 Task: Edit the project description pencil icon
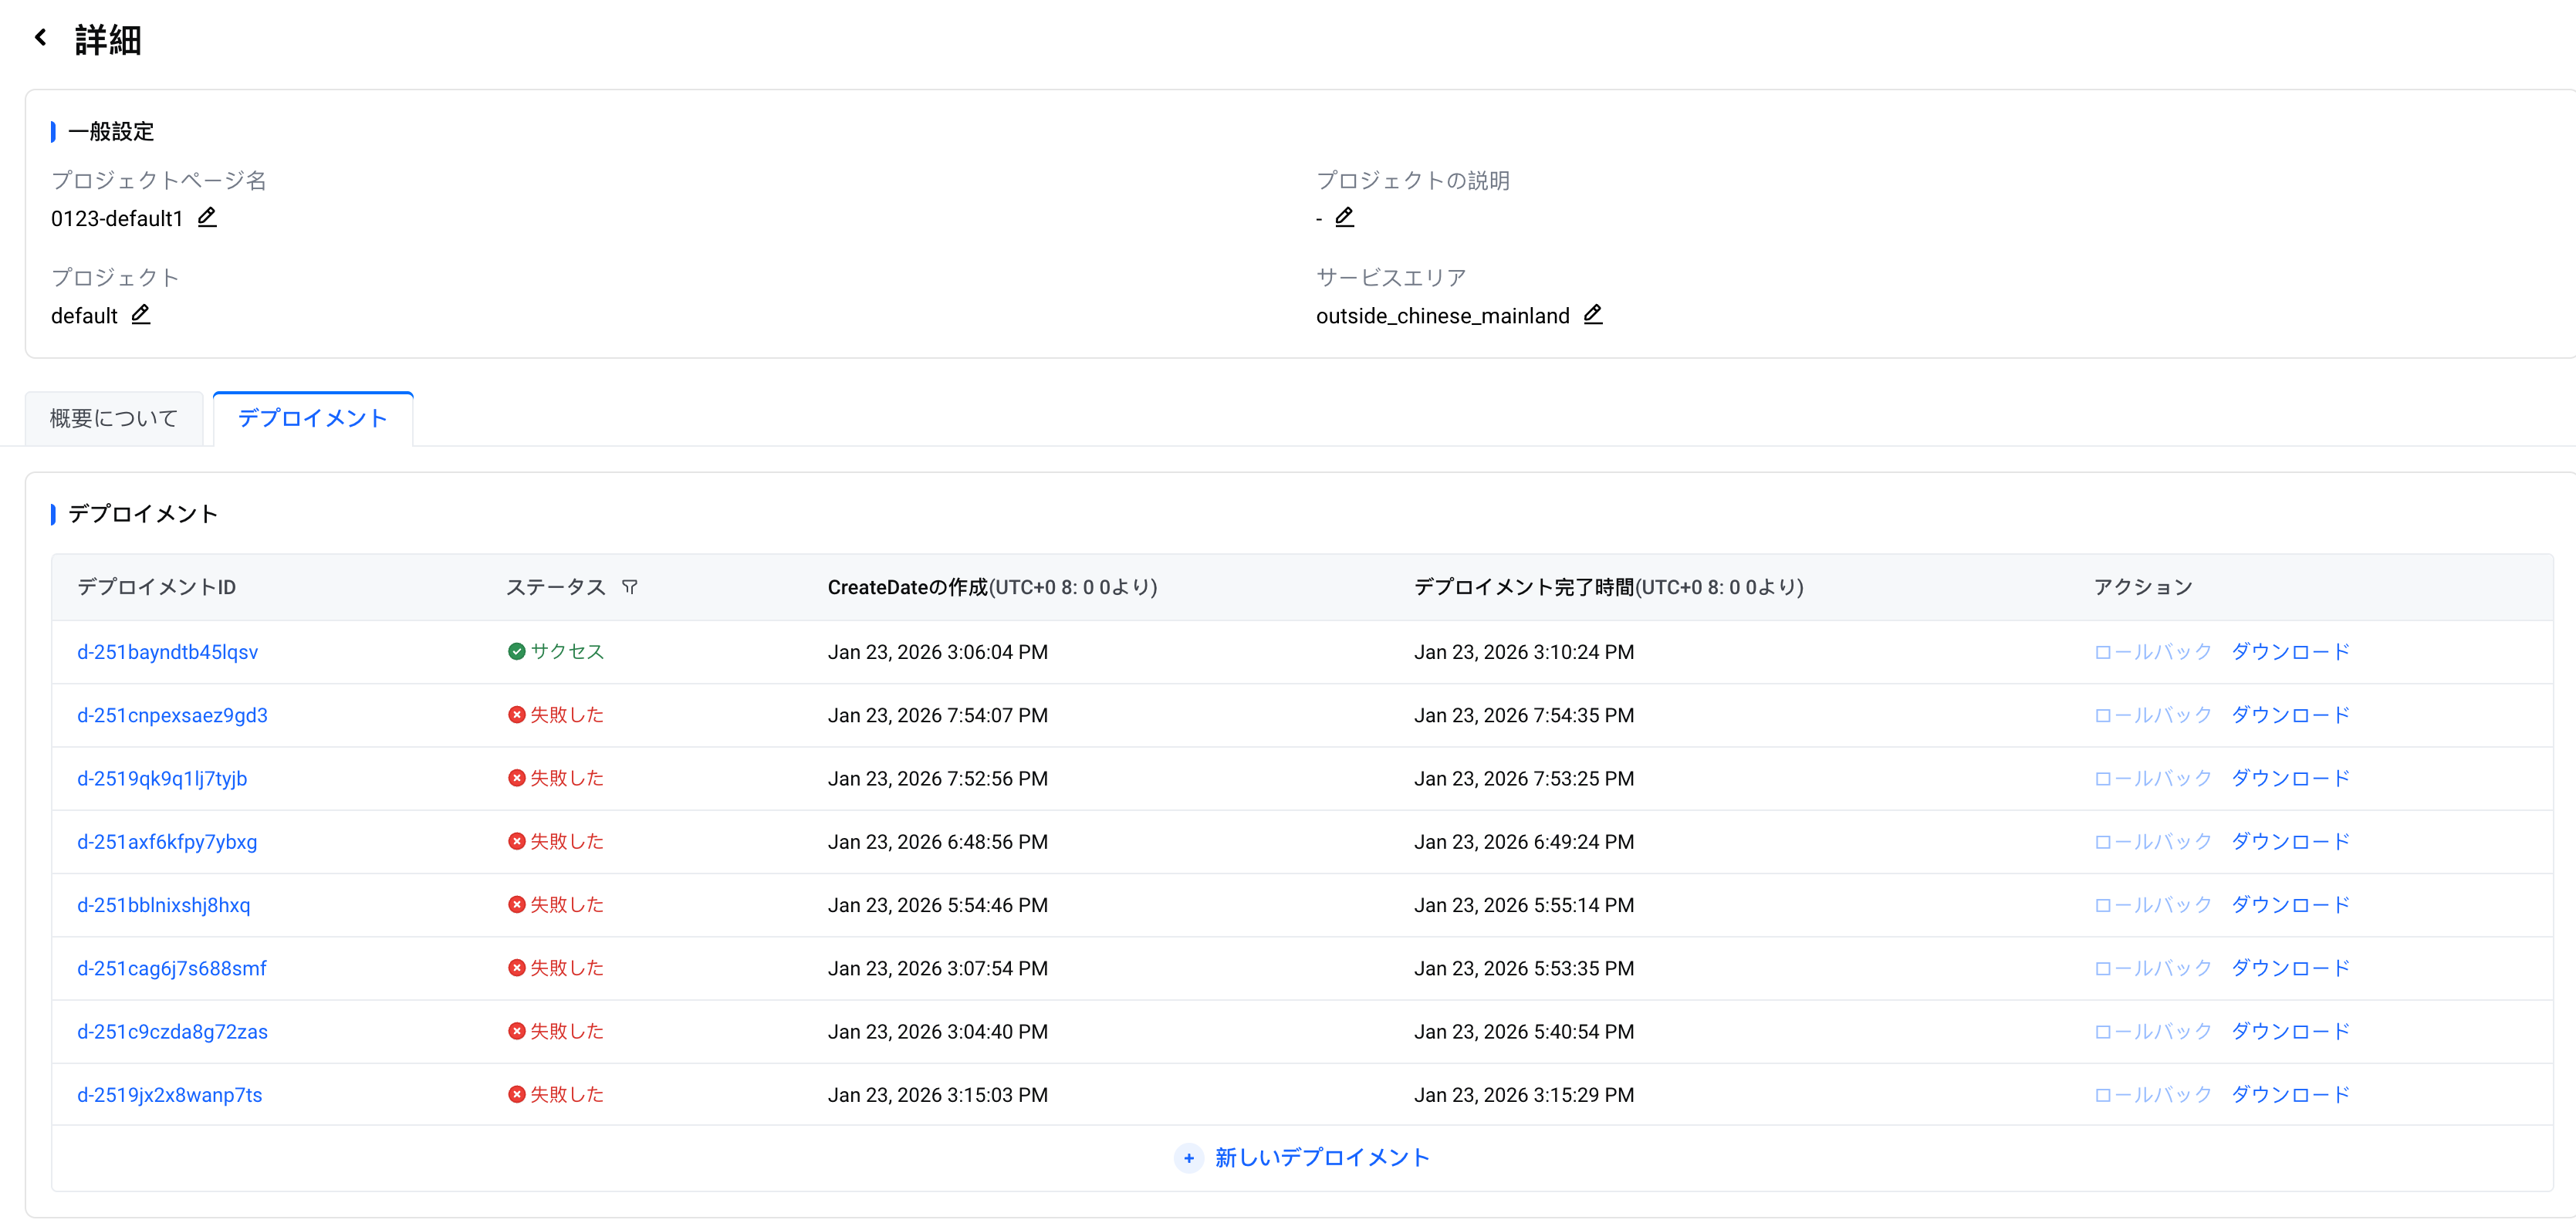click(x=1344, y=217)
